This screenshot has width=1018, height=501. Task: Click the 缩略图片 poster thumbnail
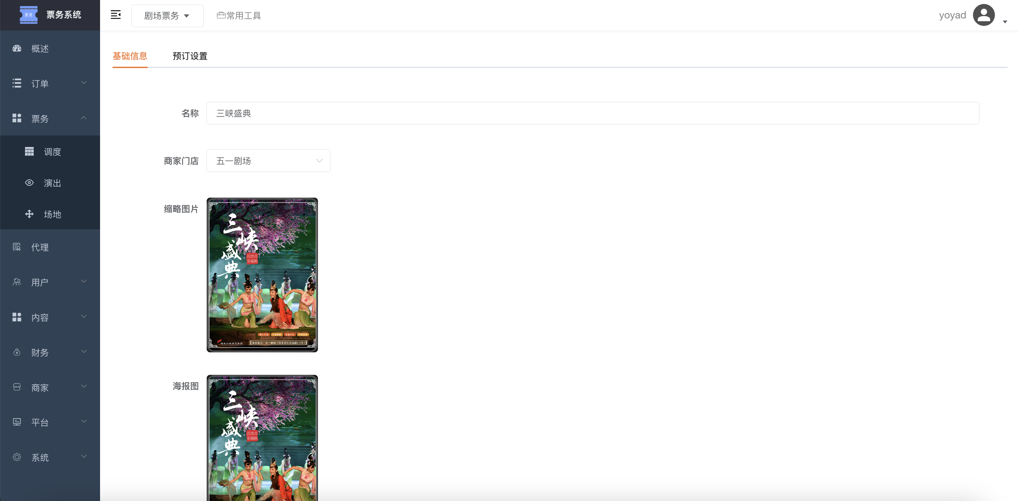point(262,275)
